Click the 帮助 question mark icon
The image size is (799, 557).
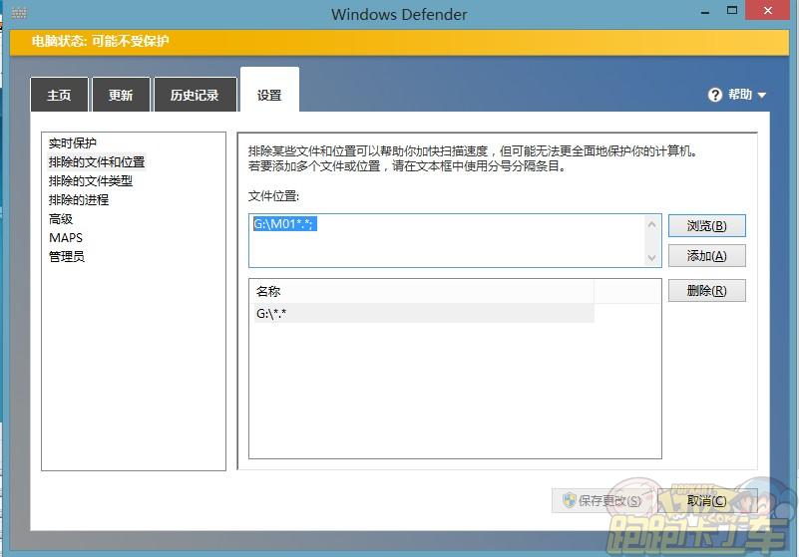point(715,95)
